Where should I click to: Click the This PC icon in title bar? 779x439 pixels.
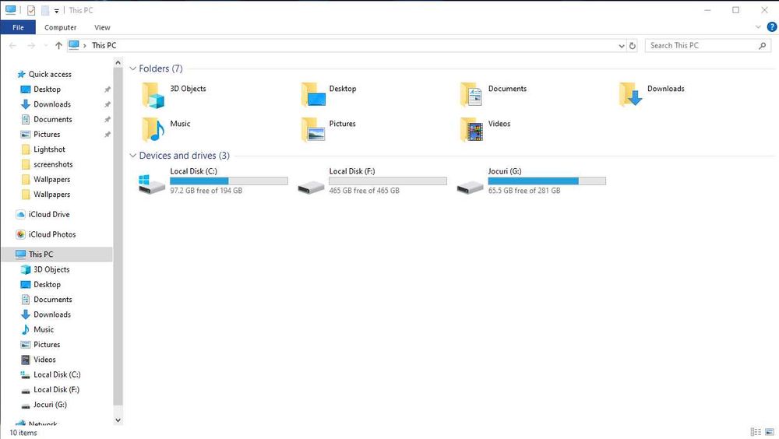(x=10, y=9)
